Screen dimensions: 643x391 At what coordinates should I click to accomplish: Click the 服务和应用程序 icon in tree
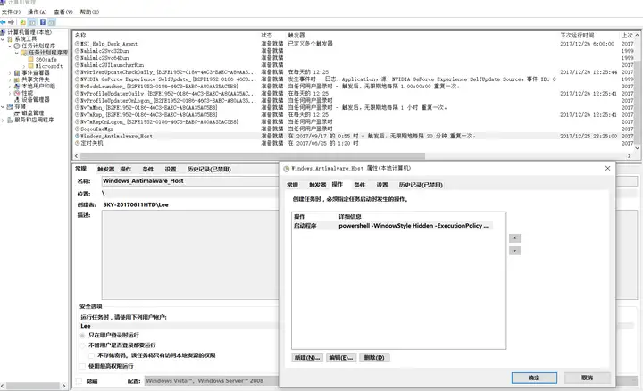coord(10,120)
